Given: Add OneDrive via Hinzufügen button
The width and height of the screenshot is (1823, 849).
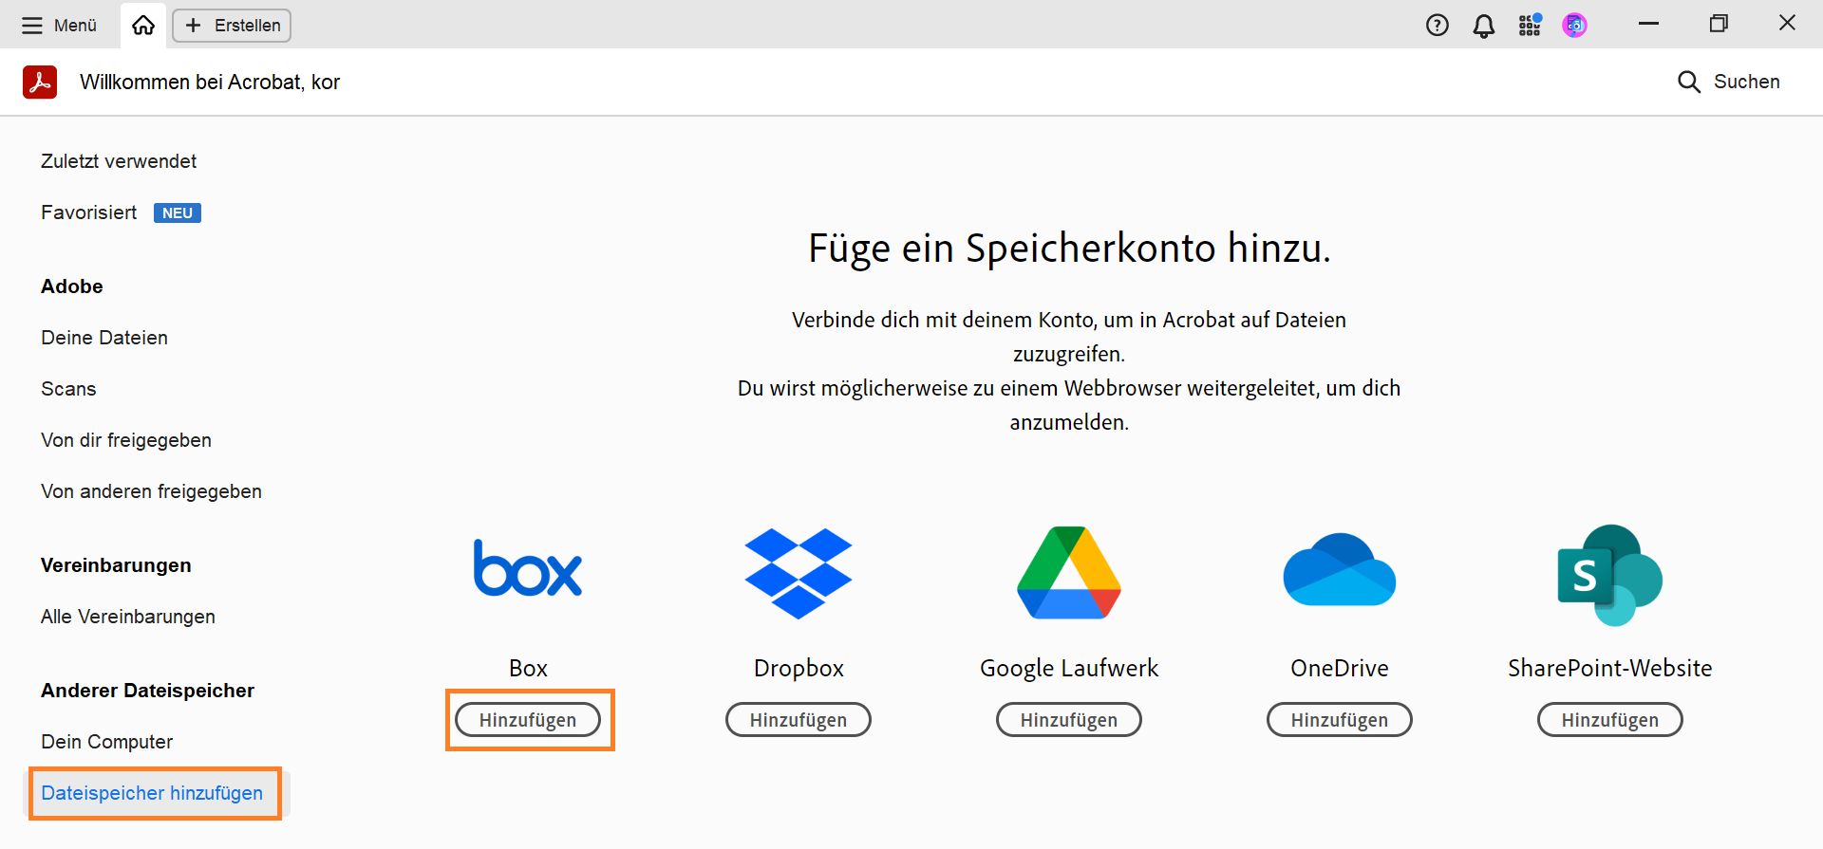Looking at the screenshot, I should (x=1340, y=720).
